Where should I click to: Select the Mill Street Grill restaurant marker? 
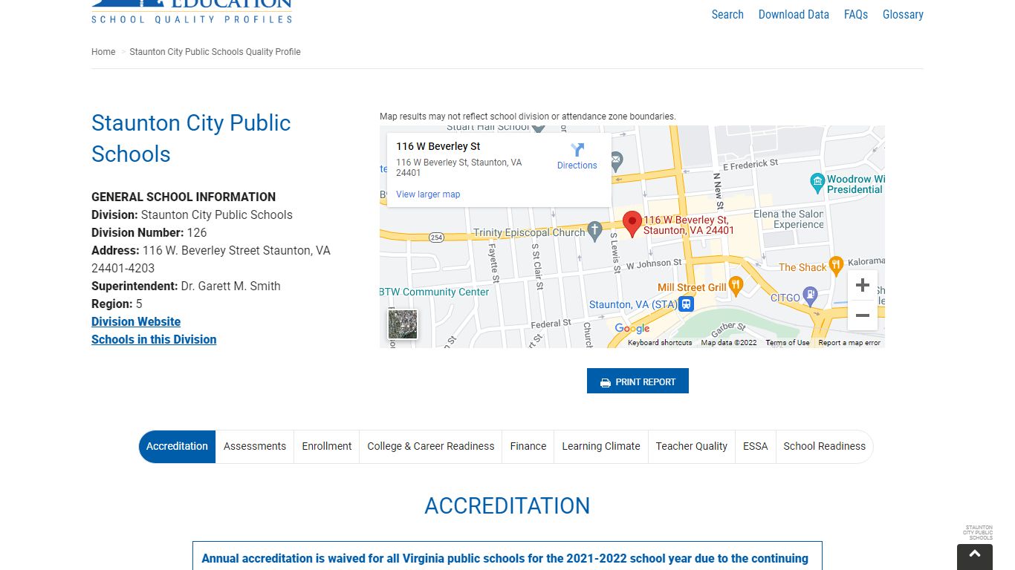tap(736, 286)
